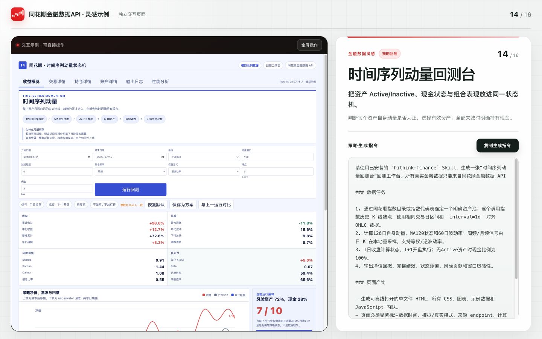
Task: Click the 沪深300 legend marker
Action: (215, 295)
